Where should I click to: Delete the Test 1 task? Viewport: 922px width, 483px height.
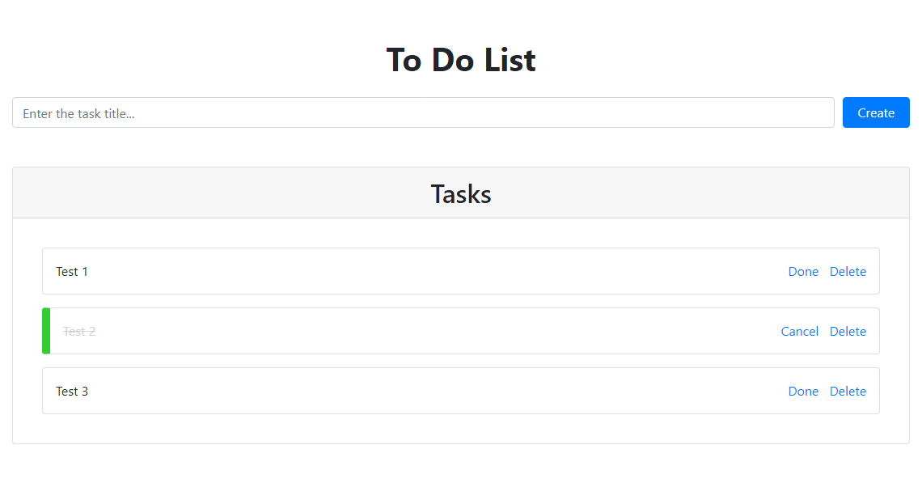point(848,271)
